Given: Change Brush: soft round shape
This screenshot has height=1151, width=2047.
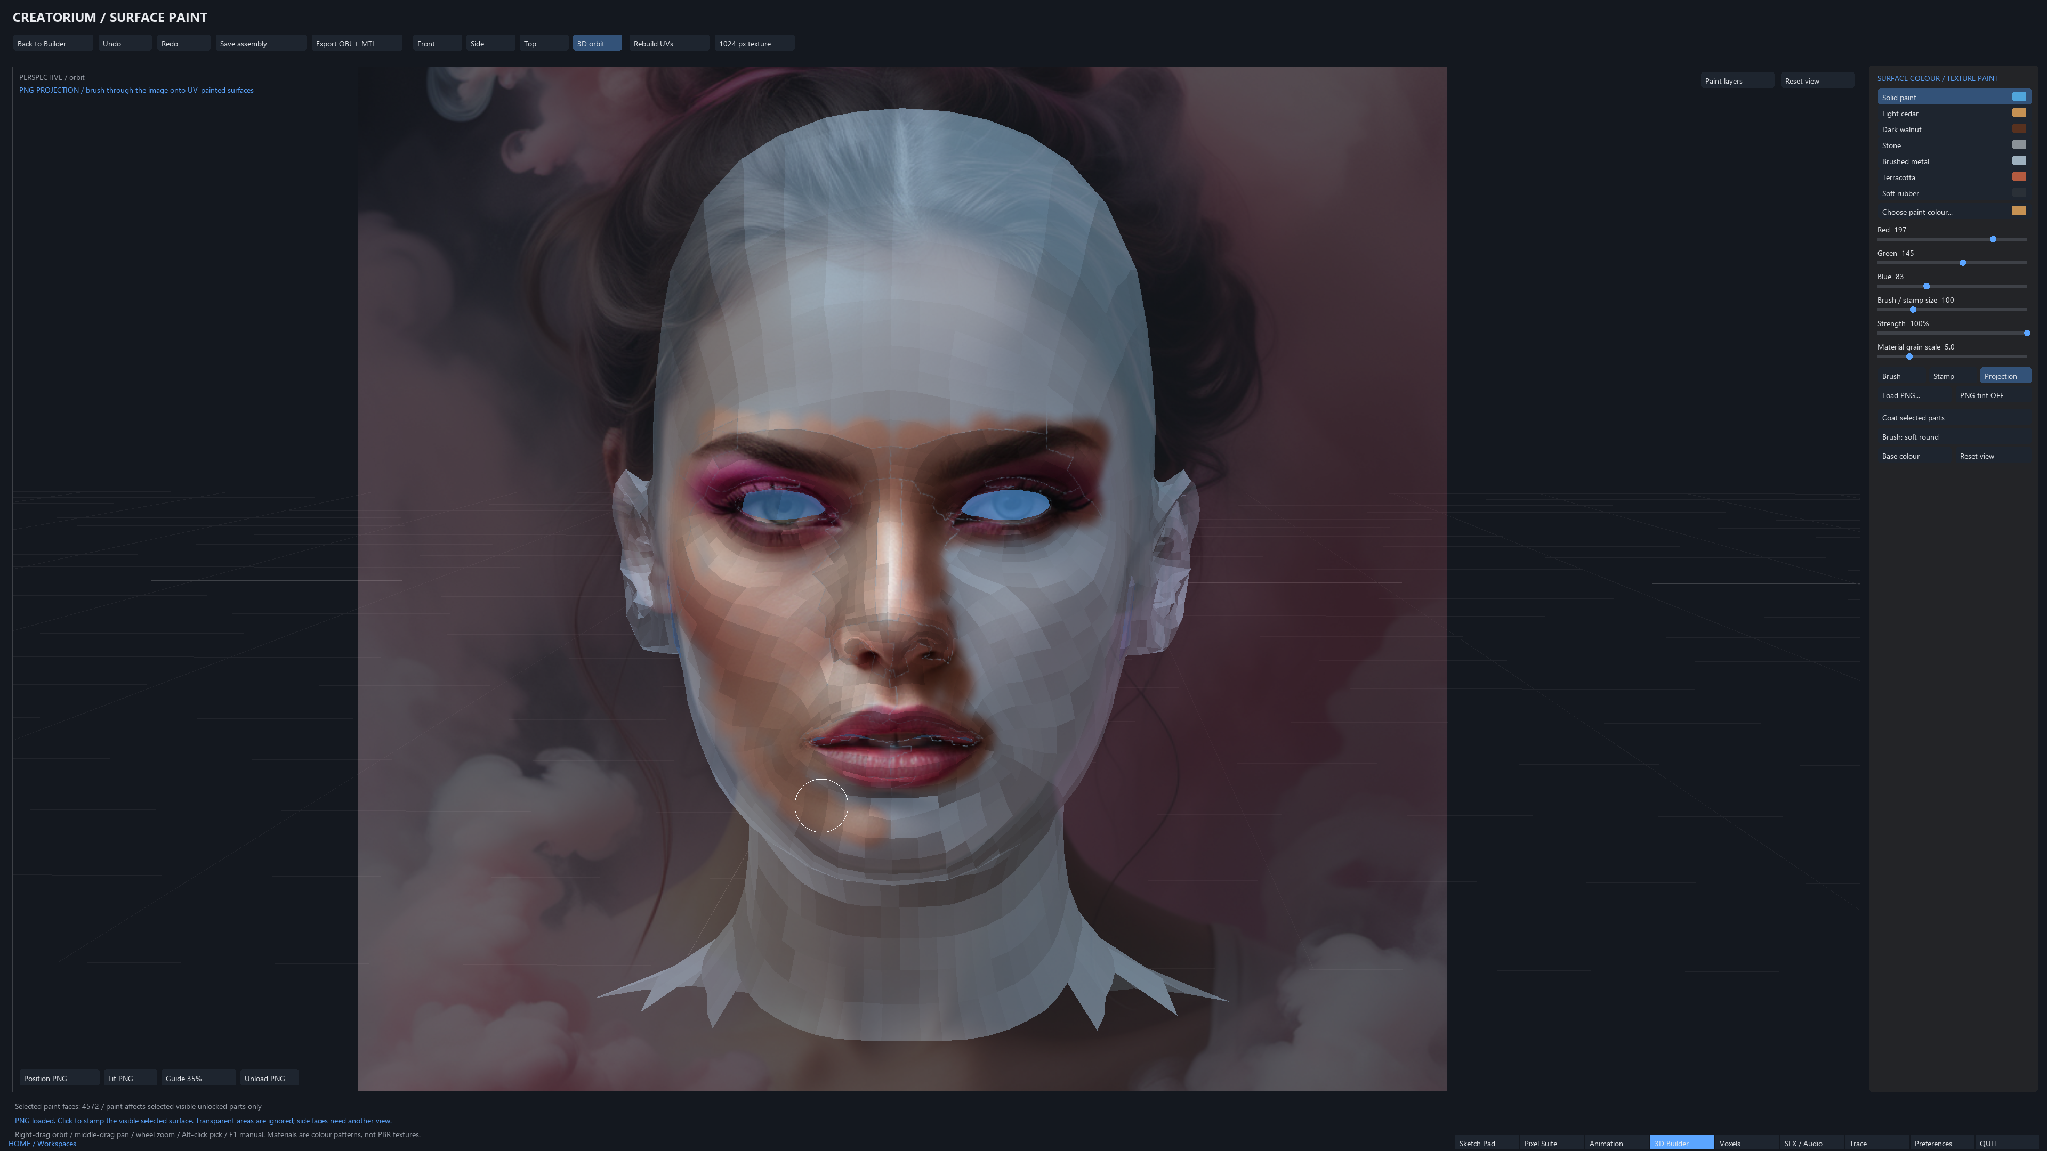Looking at the screenshot, I should (x=1953, y=437).
